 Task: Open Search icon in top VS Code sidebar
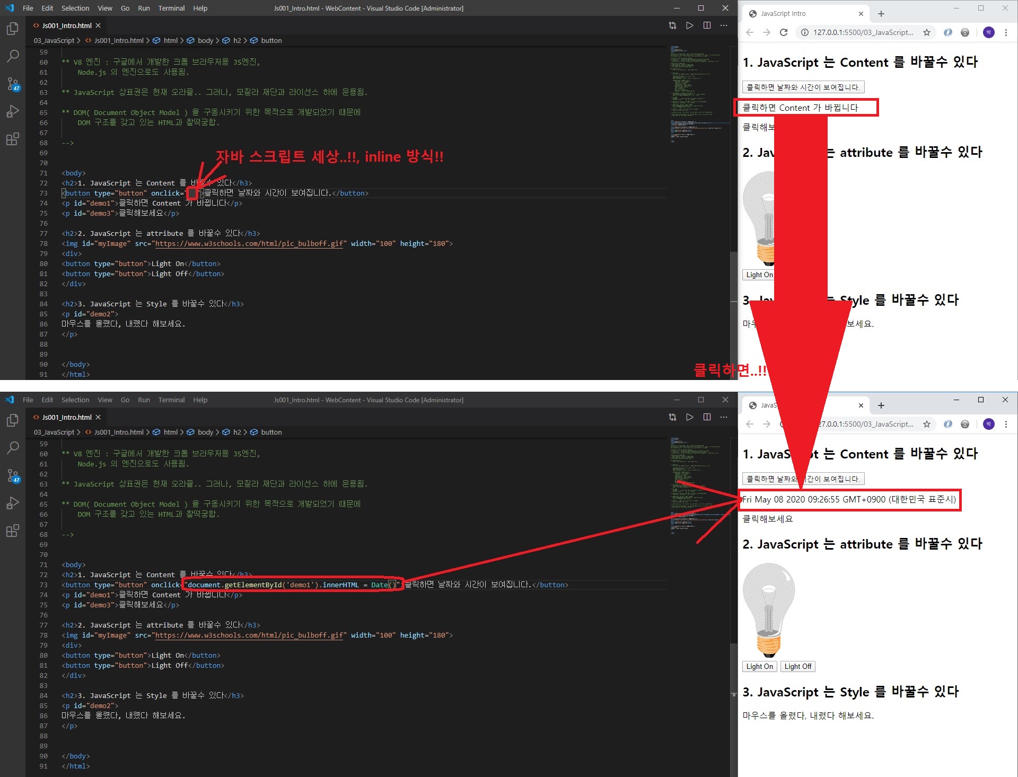coord(13,56)
